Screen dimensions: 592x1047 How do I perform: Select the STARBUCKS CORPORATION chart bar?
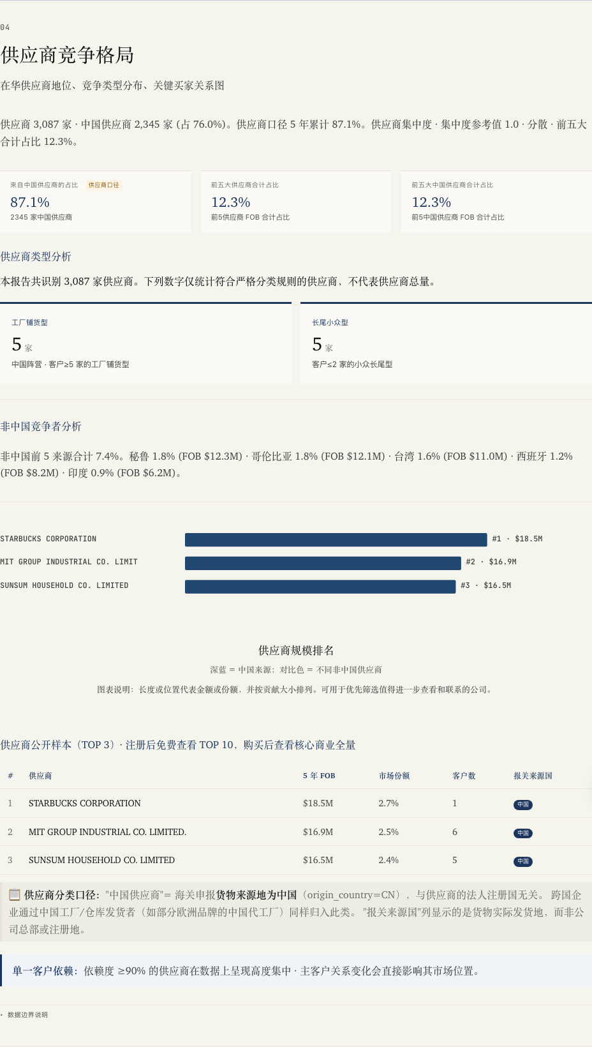coord(336,539)
